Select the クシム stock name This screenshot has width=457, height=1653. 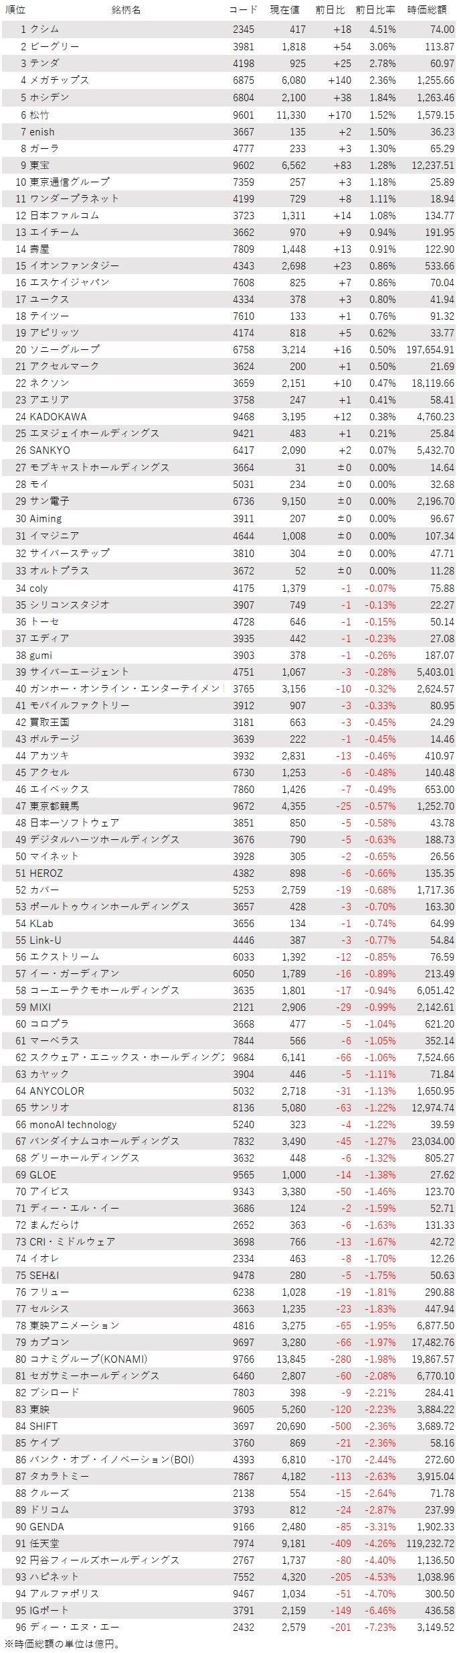45,29
